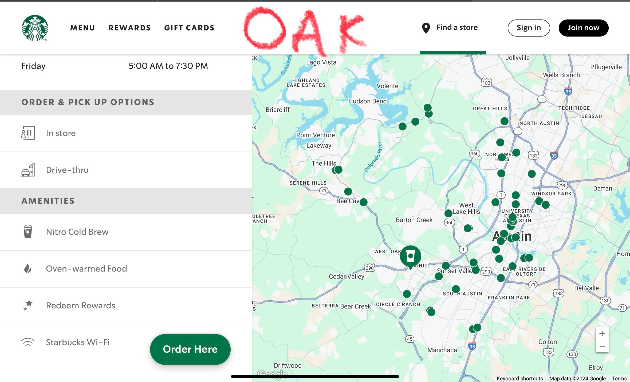Zoom out the map with minus button
This screenshot has height=382, width=630.
click(602, 346)
